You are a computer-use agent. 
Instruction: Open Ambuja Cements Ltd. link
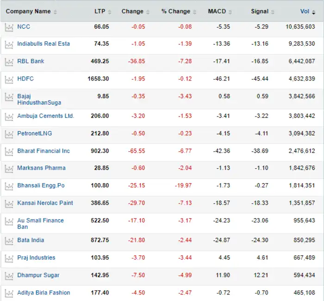[x=45, y=116]
